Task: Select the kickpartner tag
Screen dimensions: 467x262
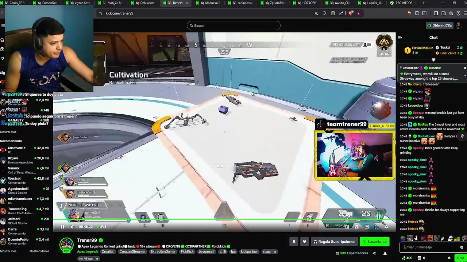Action: click(x=249, y=251)
